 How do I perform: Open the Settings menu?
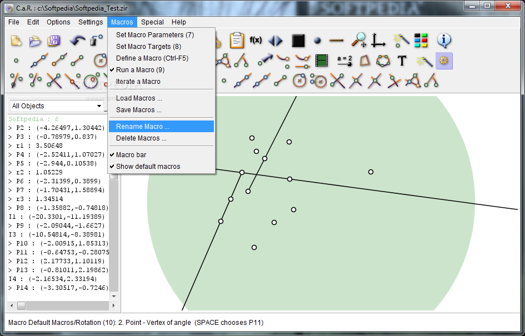pos(91,22)
